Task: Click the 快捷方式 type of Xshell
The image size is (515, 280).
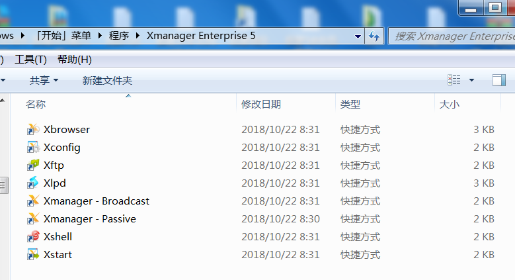Action: 360,236
